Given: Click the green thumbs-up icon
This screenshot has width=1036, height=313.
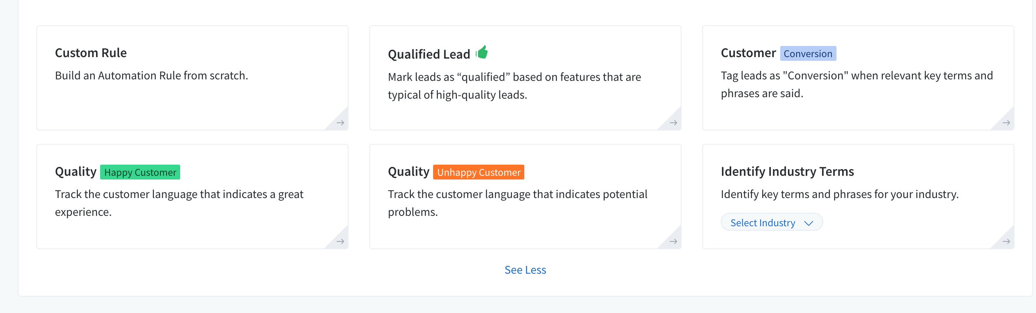Looking at the screenshot, I should tap(482, 52).
